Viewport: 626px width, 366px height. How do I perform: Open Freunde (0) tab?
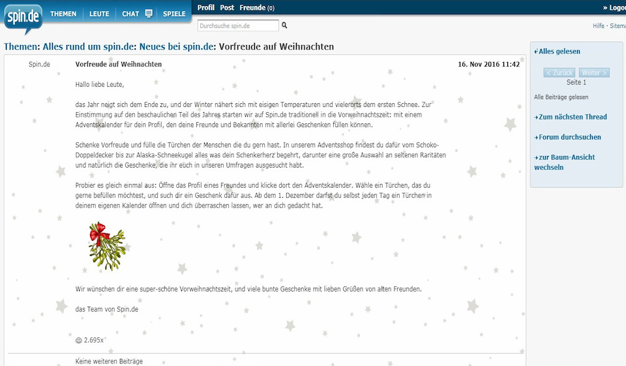click(x=257, y=8)
